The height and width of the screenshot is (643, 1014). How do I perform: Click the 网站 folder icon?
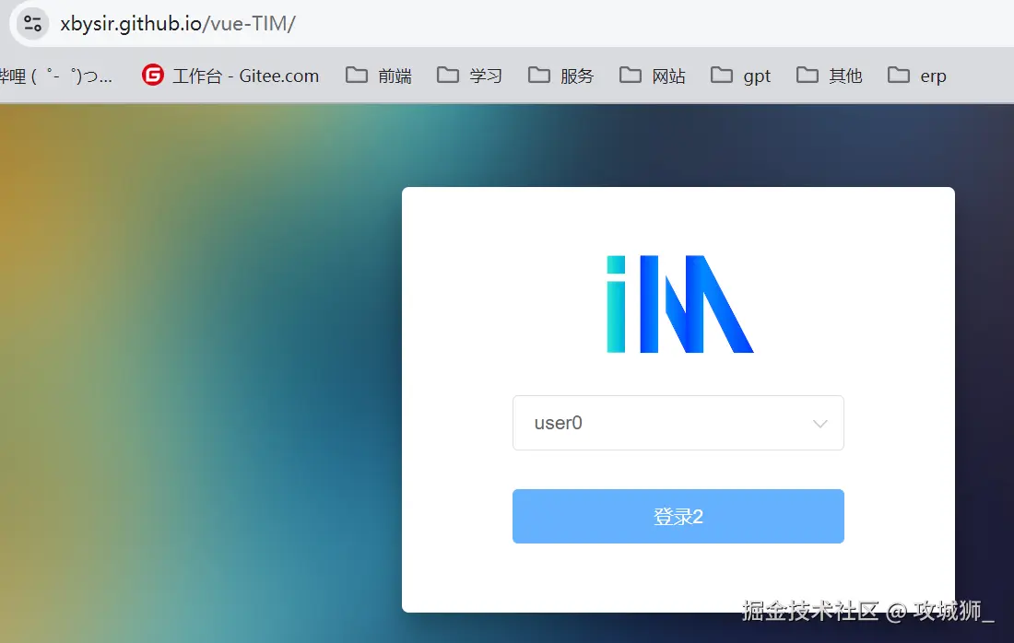click(x=630, y=76)
